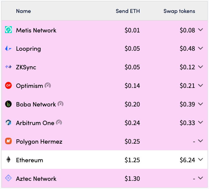Sort by the Swap tokens column header
The image size is (209, 189).
(x=179, y=11)
